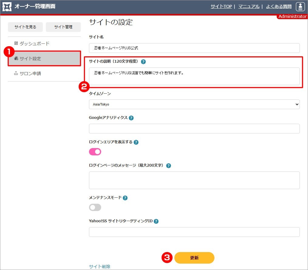Enable the メンテナンスモード toggle
Screen dimensions: 308x270
point(95,207)
